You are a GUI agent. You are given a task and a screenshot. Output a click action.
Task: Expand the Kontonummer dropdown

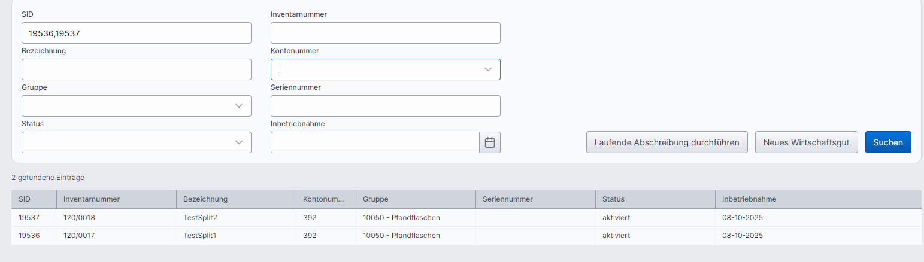[x=487, y=69]
